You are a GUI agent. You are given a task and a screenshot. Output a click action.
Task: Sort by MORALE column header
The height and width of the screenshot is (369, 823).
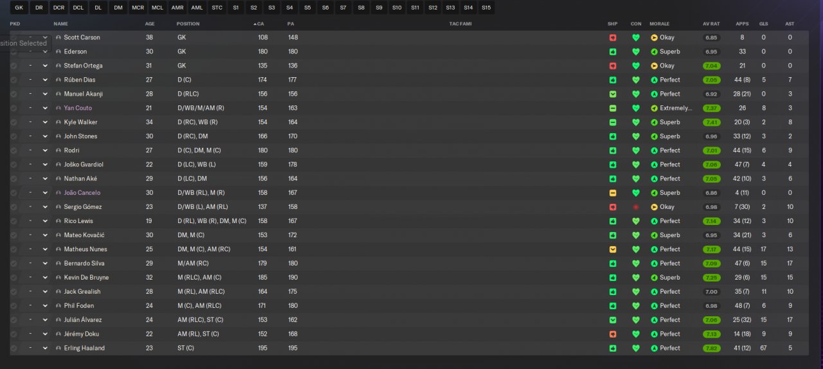659,24
